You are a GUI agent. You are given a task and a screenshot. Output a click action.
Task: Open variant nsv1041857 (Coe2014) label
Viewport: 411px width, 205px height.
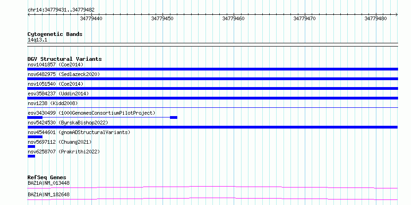coord(55,64)
